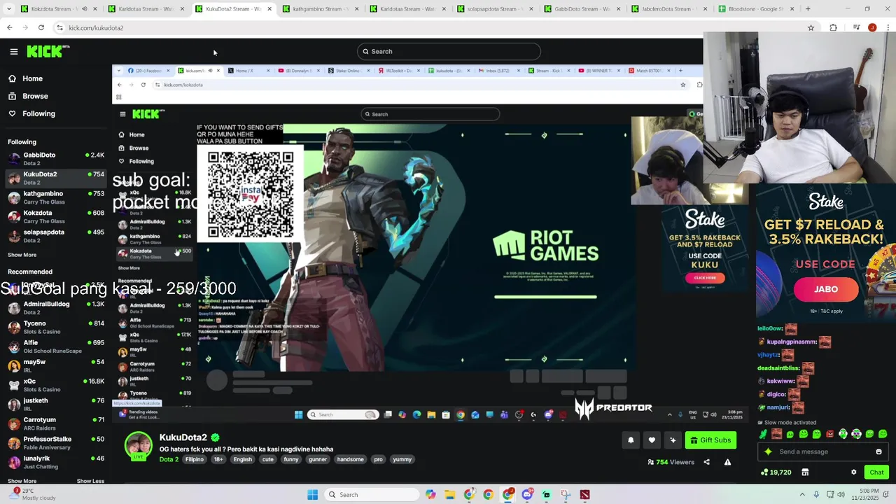Click the Windows Start button

click(312, 495)
